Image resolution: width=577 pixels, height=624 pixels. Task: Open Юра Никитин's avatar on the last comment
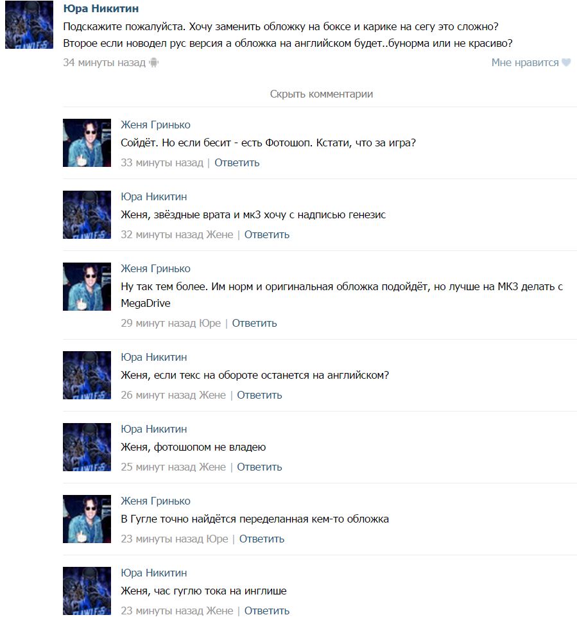click(x=87, y=591)
